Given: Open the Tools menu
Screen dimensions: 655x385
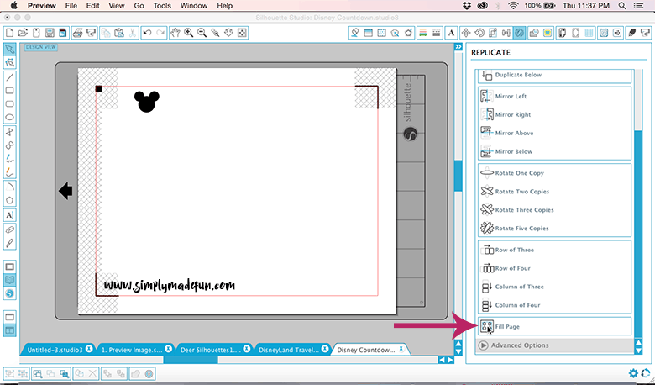Looking at the screenshot, I should point(162,6).
